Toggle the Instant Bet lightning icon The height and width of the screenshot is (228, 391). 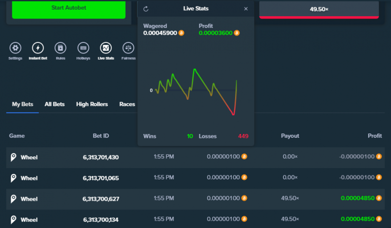tap(38, 48)
